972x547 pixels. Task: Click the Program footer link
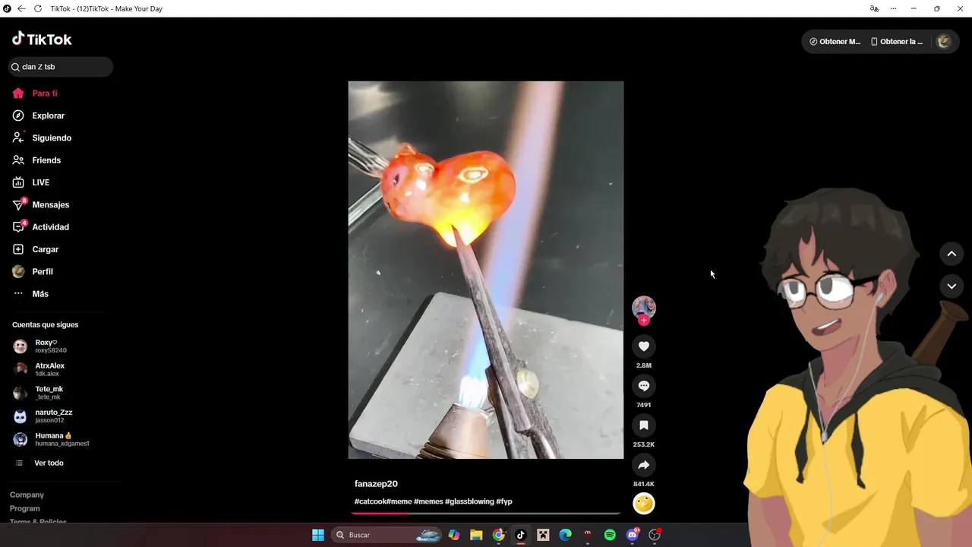point(25,508)
